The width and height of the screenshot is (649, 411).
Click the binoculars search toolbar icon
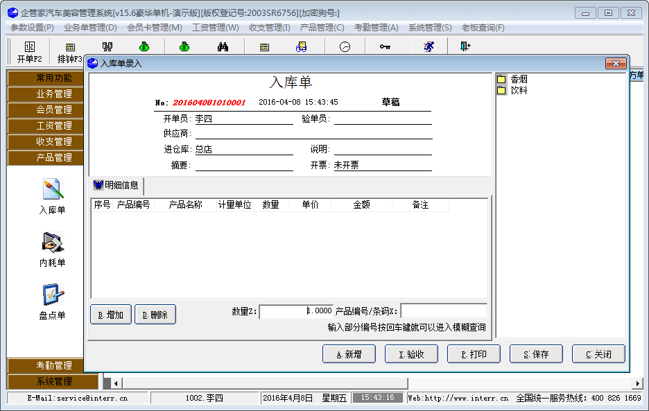(223, 47)
